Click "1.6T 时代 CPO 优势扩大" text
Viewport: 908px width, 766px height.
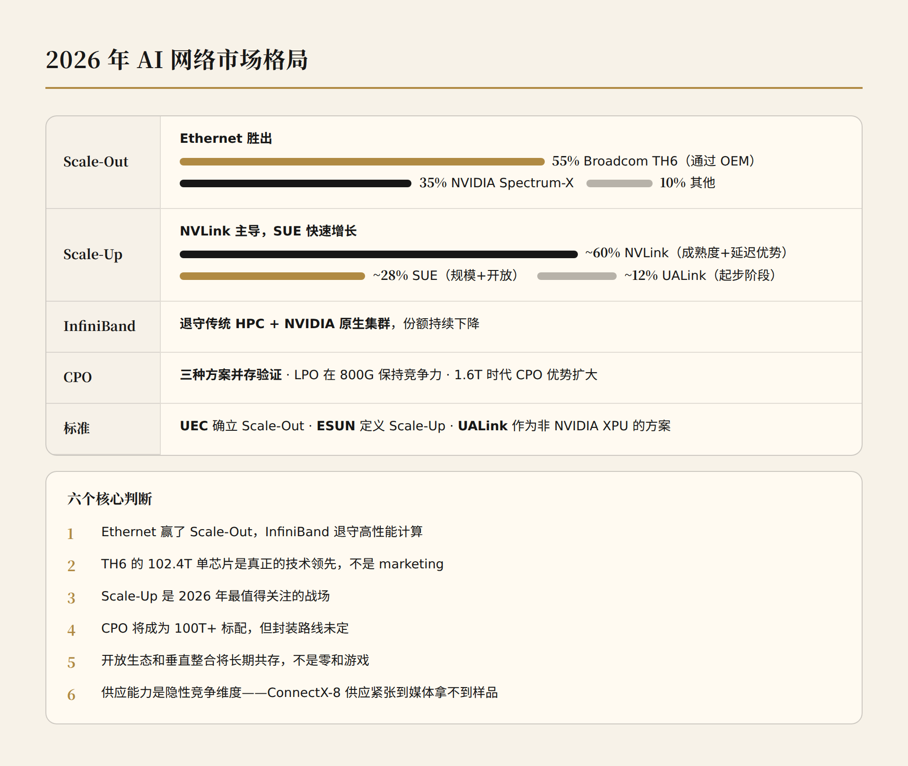[526, 375]
